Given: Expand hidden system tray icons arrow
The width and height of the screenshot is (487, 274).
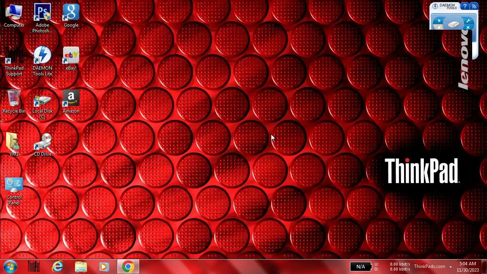Looking at the screenshot, I should pos(450,267).
